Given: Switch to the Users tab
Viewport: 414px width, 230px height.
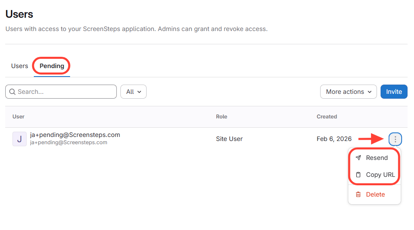Looking at the screenshot, I should (19, 66).
